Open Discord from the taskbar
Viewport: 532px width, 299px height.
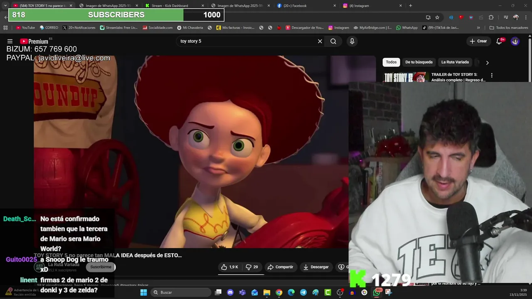(x=230, y=292)
